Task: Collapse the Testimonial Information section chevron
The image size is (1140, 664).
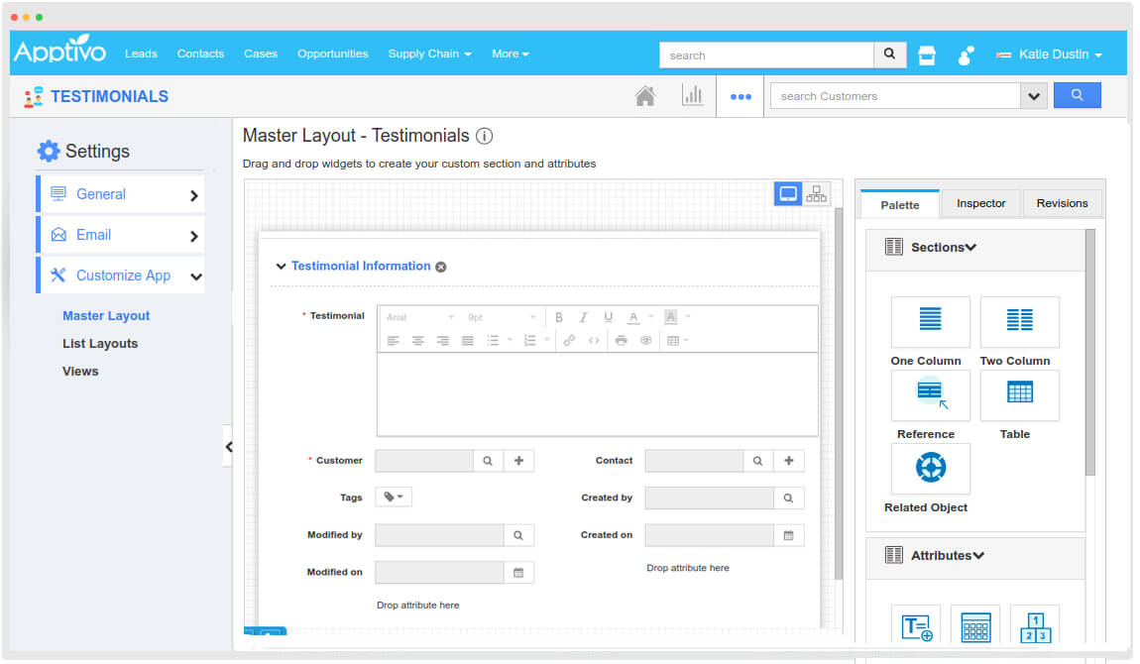Action: [281, 266]
